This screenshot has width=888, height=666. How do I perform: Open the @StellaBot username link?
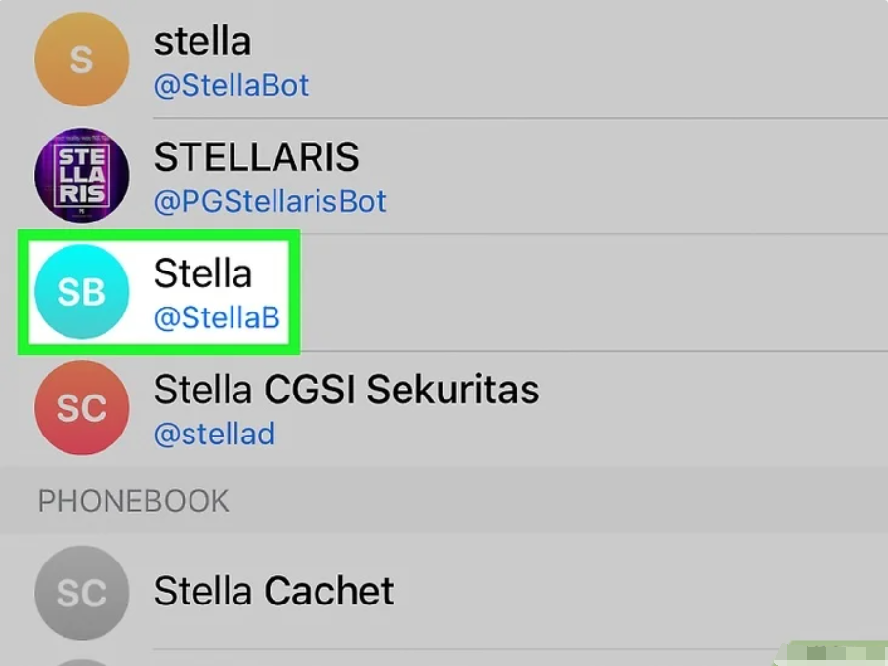[x=232, y=85]
